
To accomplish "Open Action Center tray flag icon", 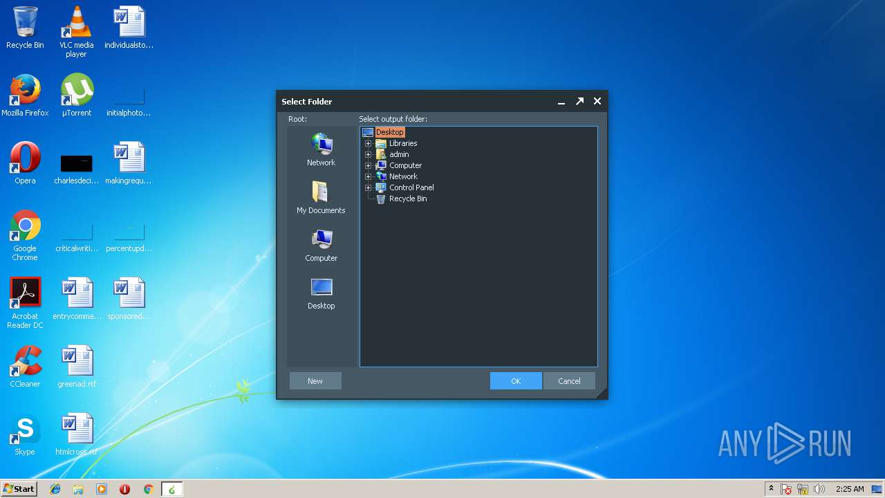I will (787, 489).
